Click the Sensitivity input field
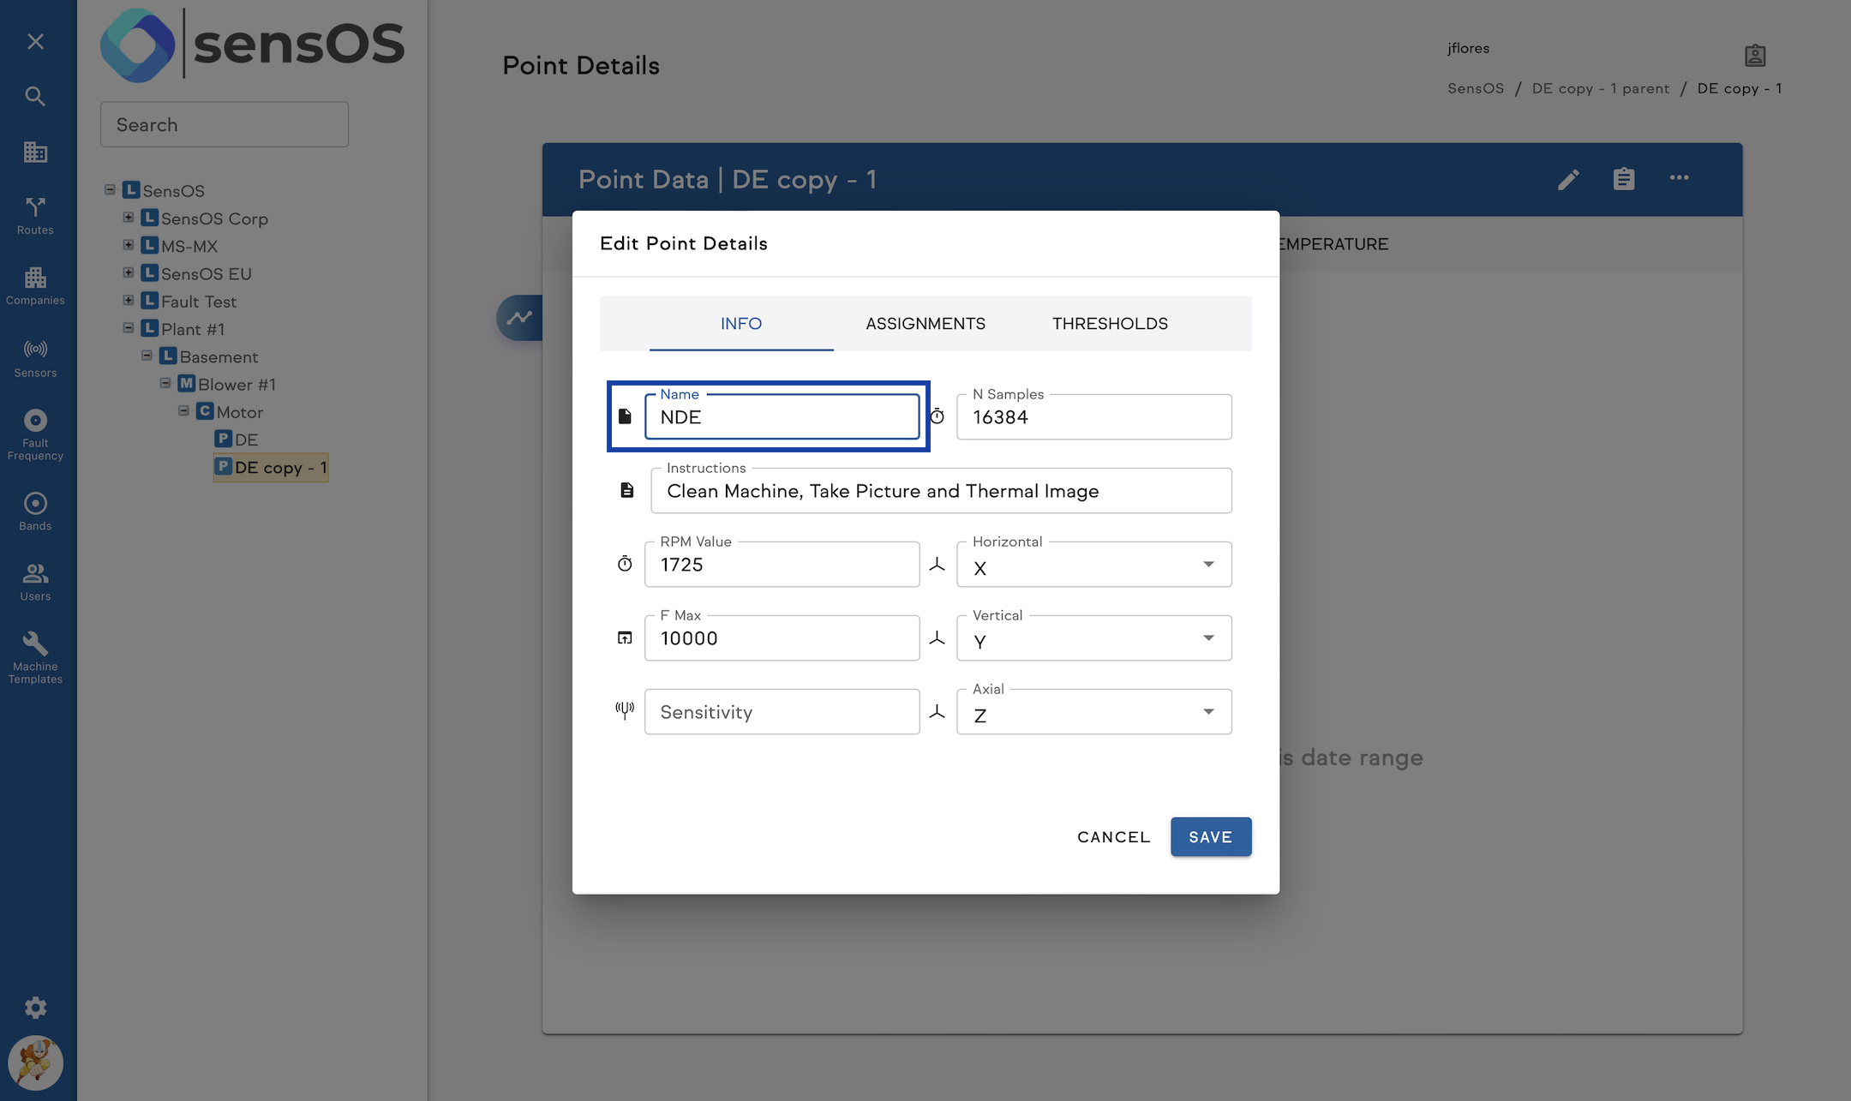Image resolution: width=1851 pixels, height=1101 pixels. (782, 712)
